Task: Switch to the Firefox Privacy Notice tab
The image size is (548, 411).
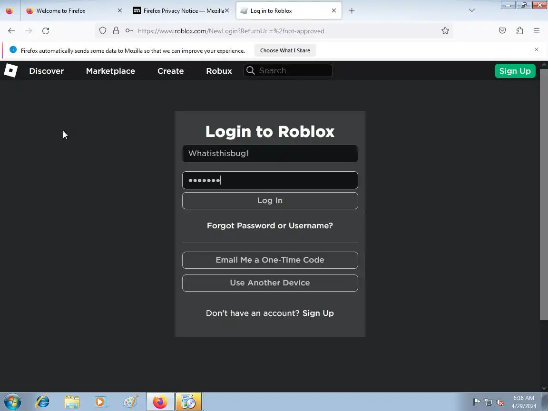Action: coord(180,11)
